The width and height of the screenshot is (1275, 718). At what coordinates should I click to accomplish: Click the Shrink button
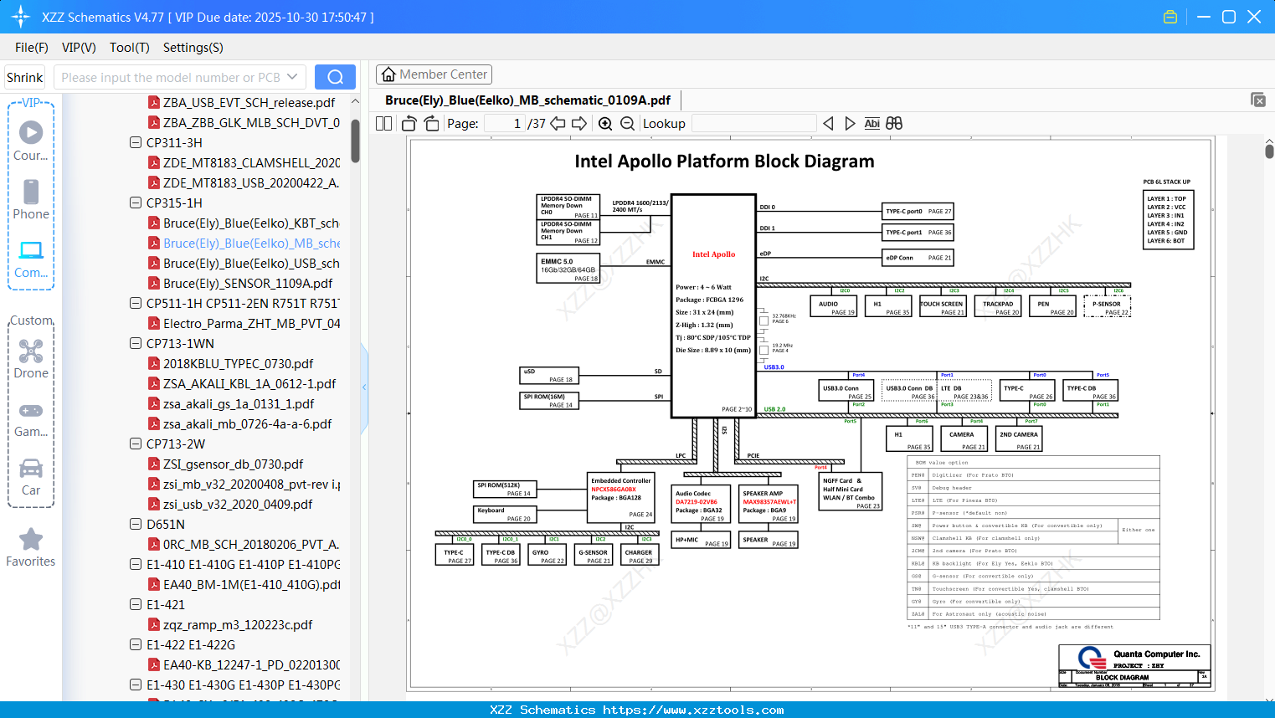pyautogui.click(x=25, y=77)
